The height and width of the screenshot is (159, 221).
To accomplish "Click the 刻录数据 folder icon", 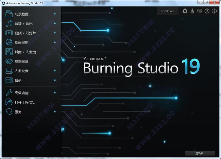I will click(9, 14).
